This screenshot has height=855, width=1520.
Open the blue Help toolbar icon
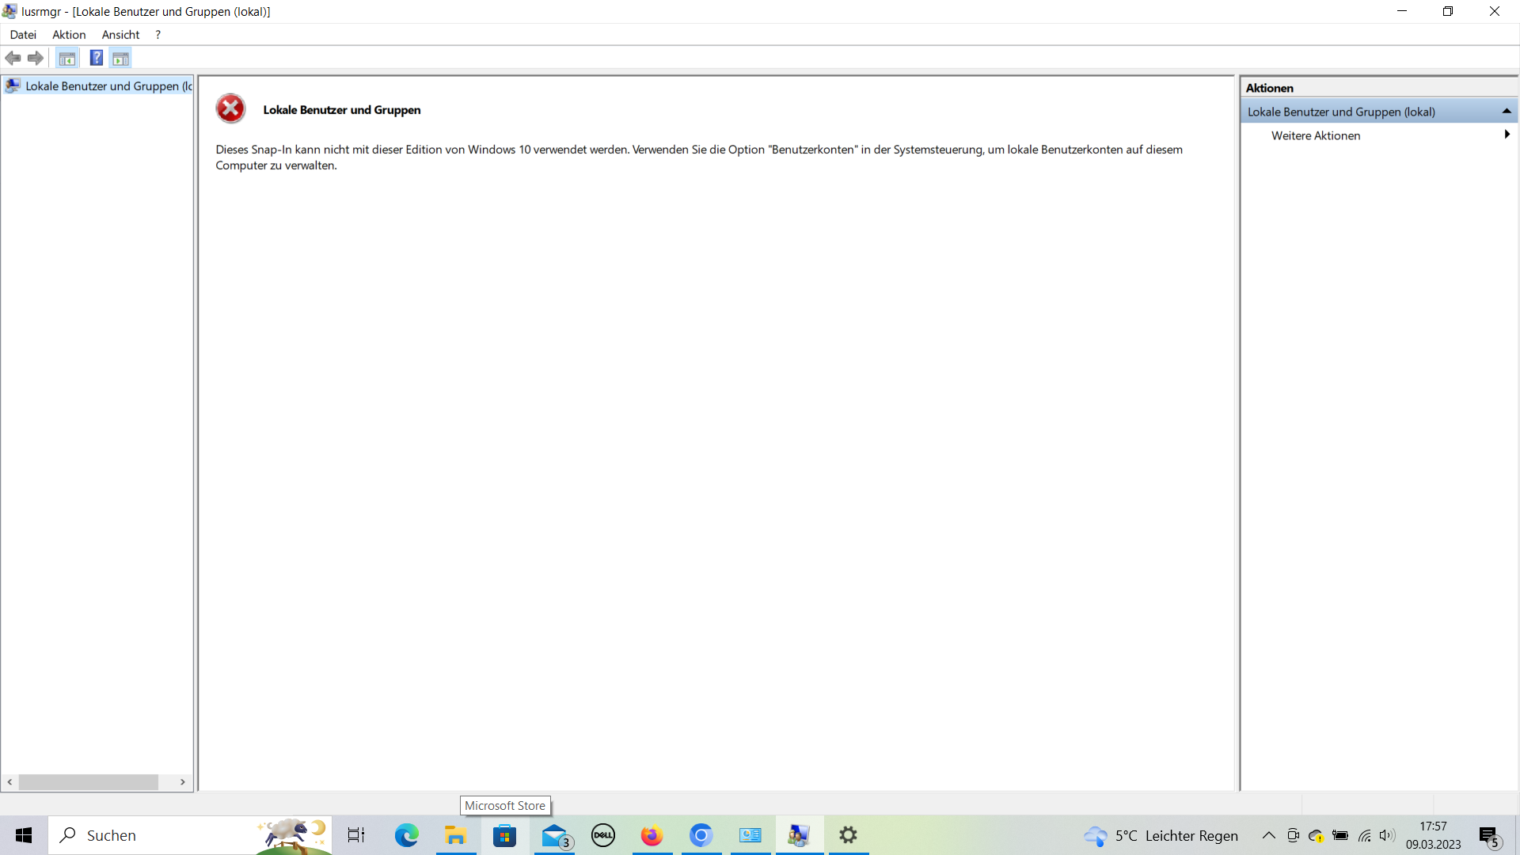pos(96,58)
